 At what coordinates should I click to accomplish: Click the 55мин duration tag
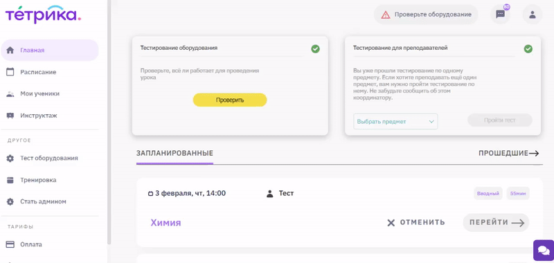click(518, 194)
